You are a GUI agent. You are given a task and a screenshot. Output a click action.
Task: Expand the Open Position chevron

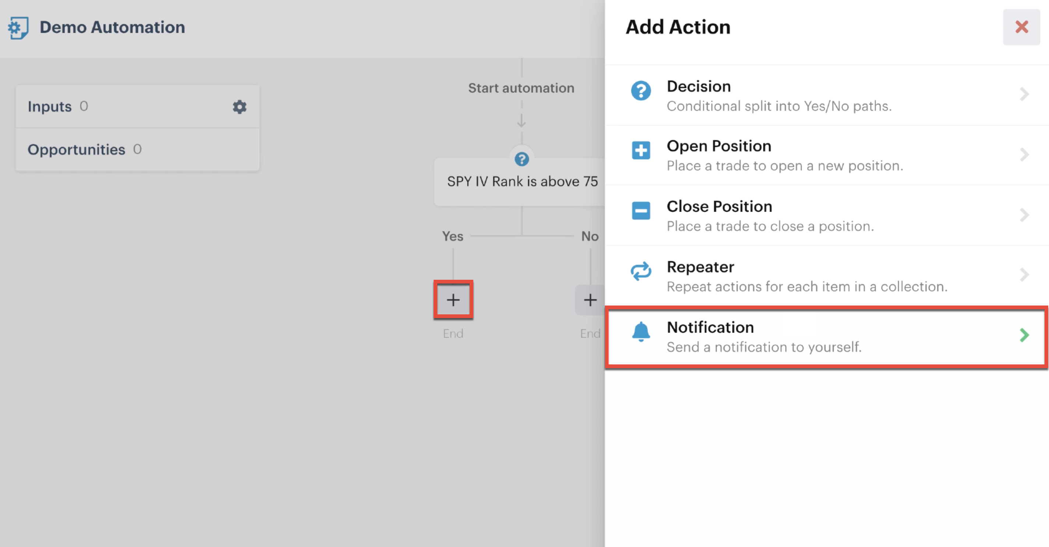coord(1024,155)
